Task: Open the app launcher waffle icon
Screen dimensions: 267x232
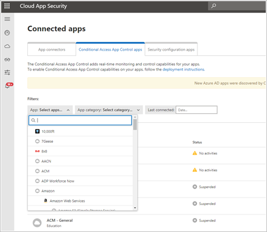Action: click(x=7, y=6)
